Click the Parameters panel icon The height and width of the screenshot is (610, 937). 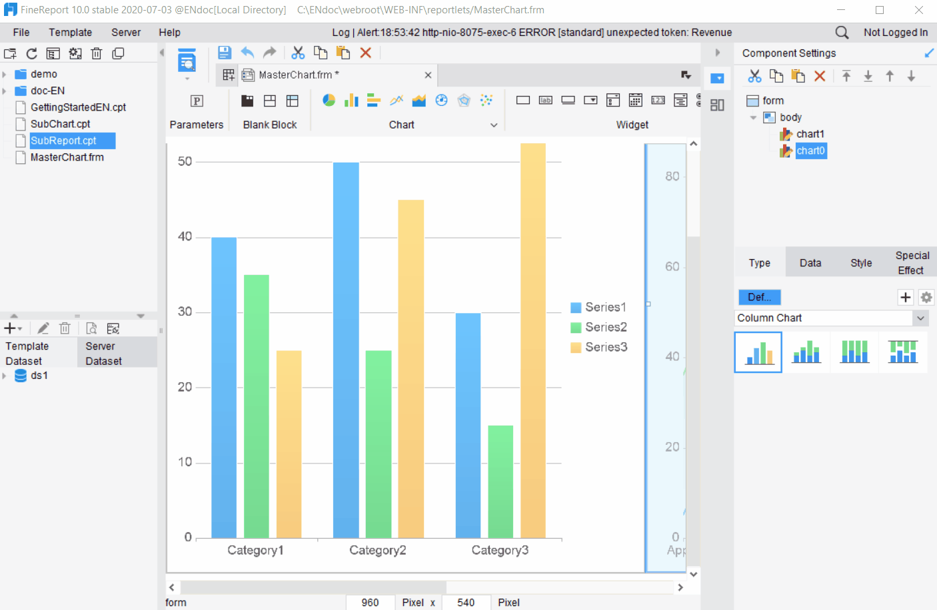tap(197, 101)
